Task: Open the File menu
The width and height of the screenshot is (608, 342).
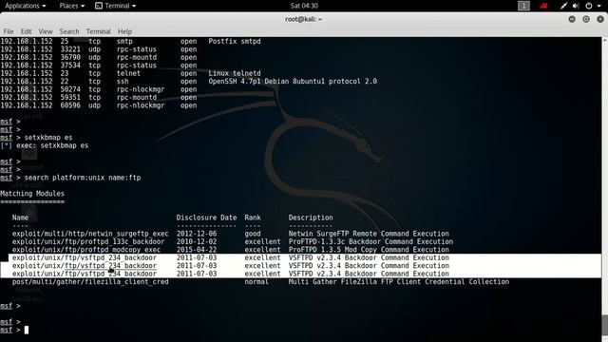Action: 9,31
